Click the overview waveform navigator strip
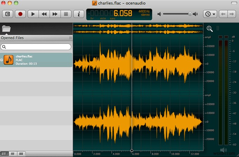Image resolution: width=239 pixels, height=157 pixels. click(138, 29)
